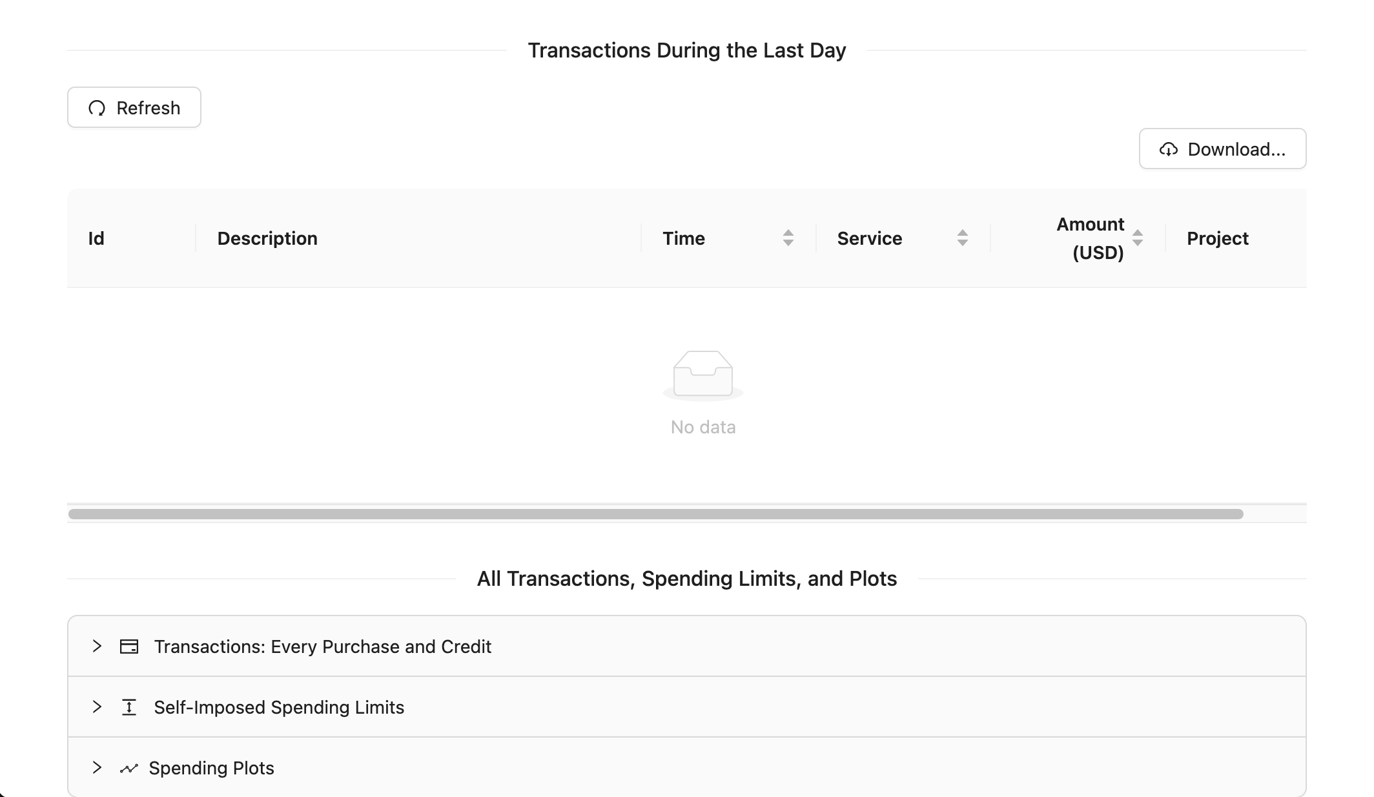
Task: Sort table by Amount (USD) arrows
Action: click(1138, 238)
